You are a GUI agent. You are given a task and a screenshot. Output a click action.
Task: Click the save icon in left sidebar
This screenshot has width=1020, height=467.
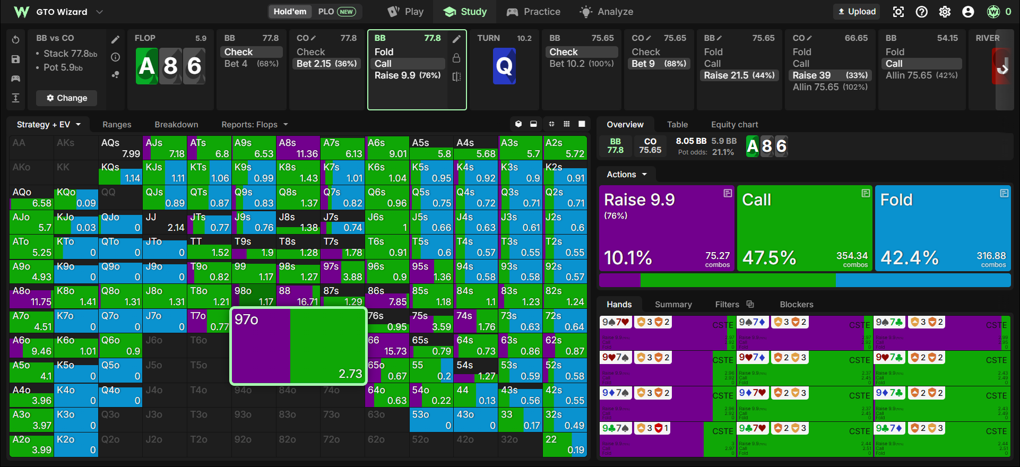pyautogui.click(x=16, y=59)
